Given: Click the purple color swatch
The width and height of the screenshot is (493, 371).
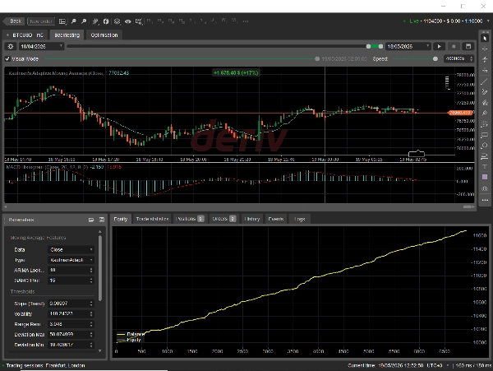Looking at the screenshot, I should (485, 177).
